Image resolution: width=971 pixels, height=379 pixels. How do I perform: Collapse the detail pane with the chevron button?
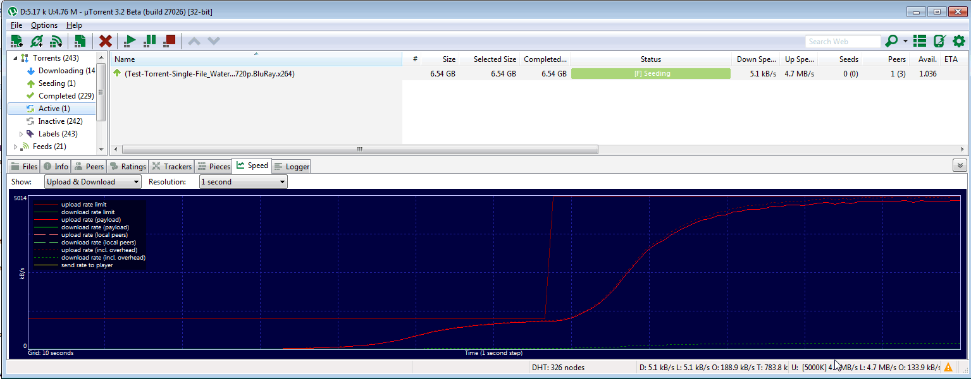coord(960,165)
